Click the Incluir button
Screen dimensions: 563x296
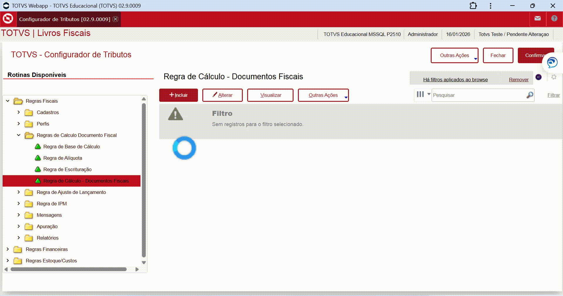(179, 95)
